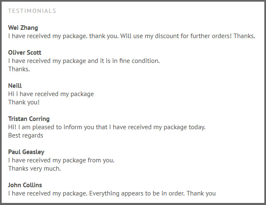
Task: Click 'Thank you' ending John Collins' testimonial
Action: point(201,193)
